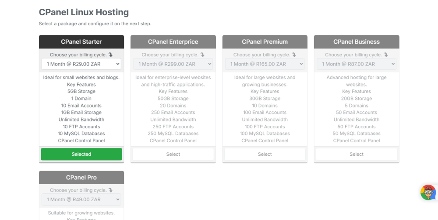Image resolution: width=438 pixels, height=220 pixels.
Task: Open CPanel Business billing cycle dropdown
Action: [357, 64]
